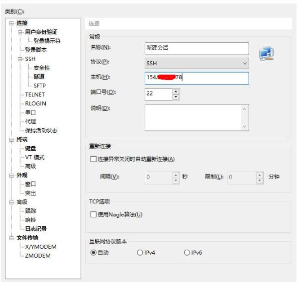Select 登录提示符 tree item
This screenshot has height=282, width=299.
coord(47,41)
